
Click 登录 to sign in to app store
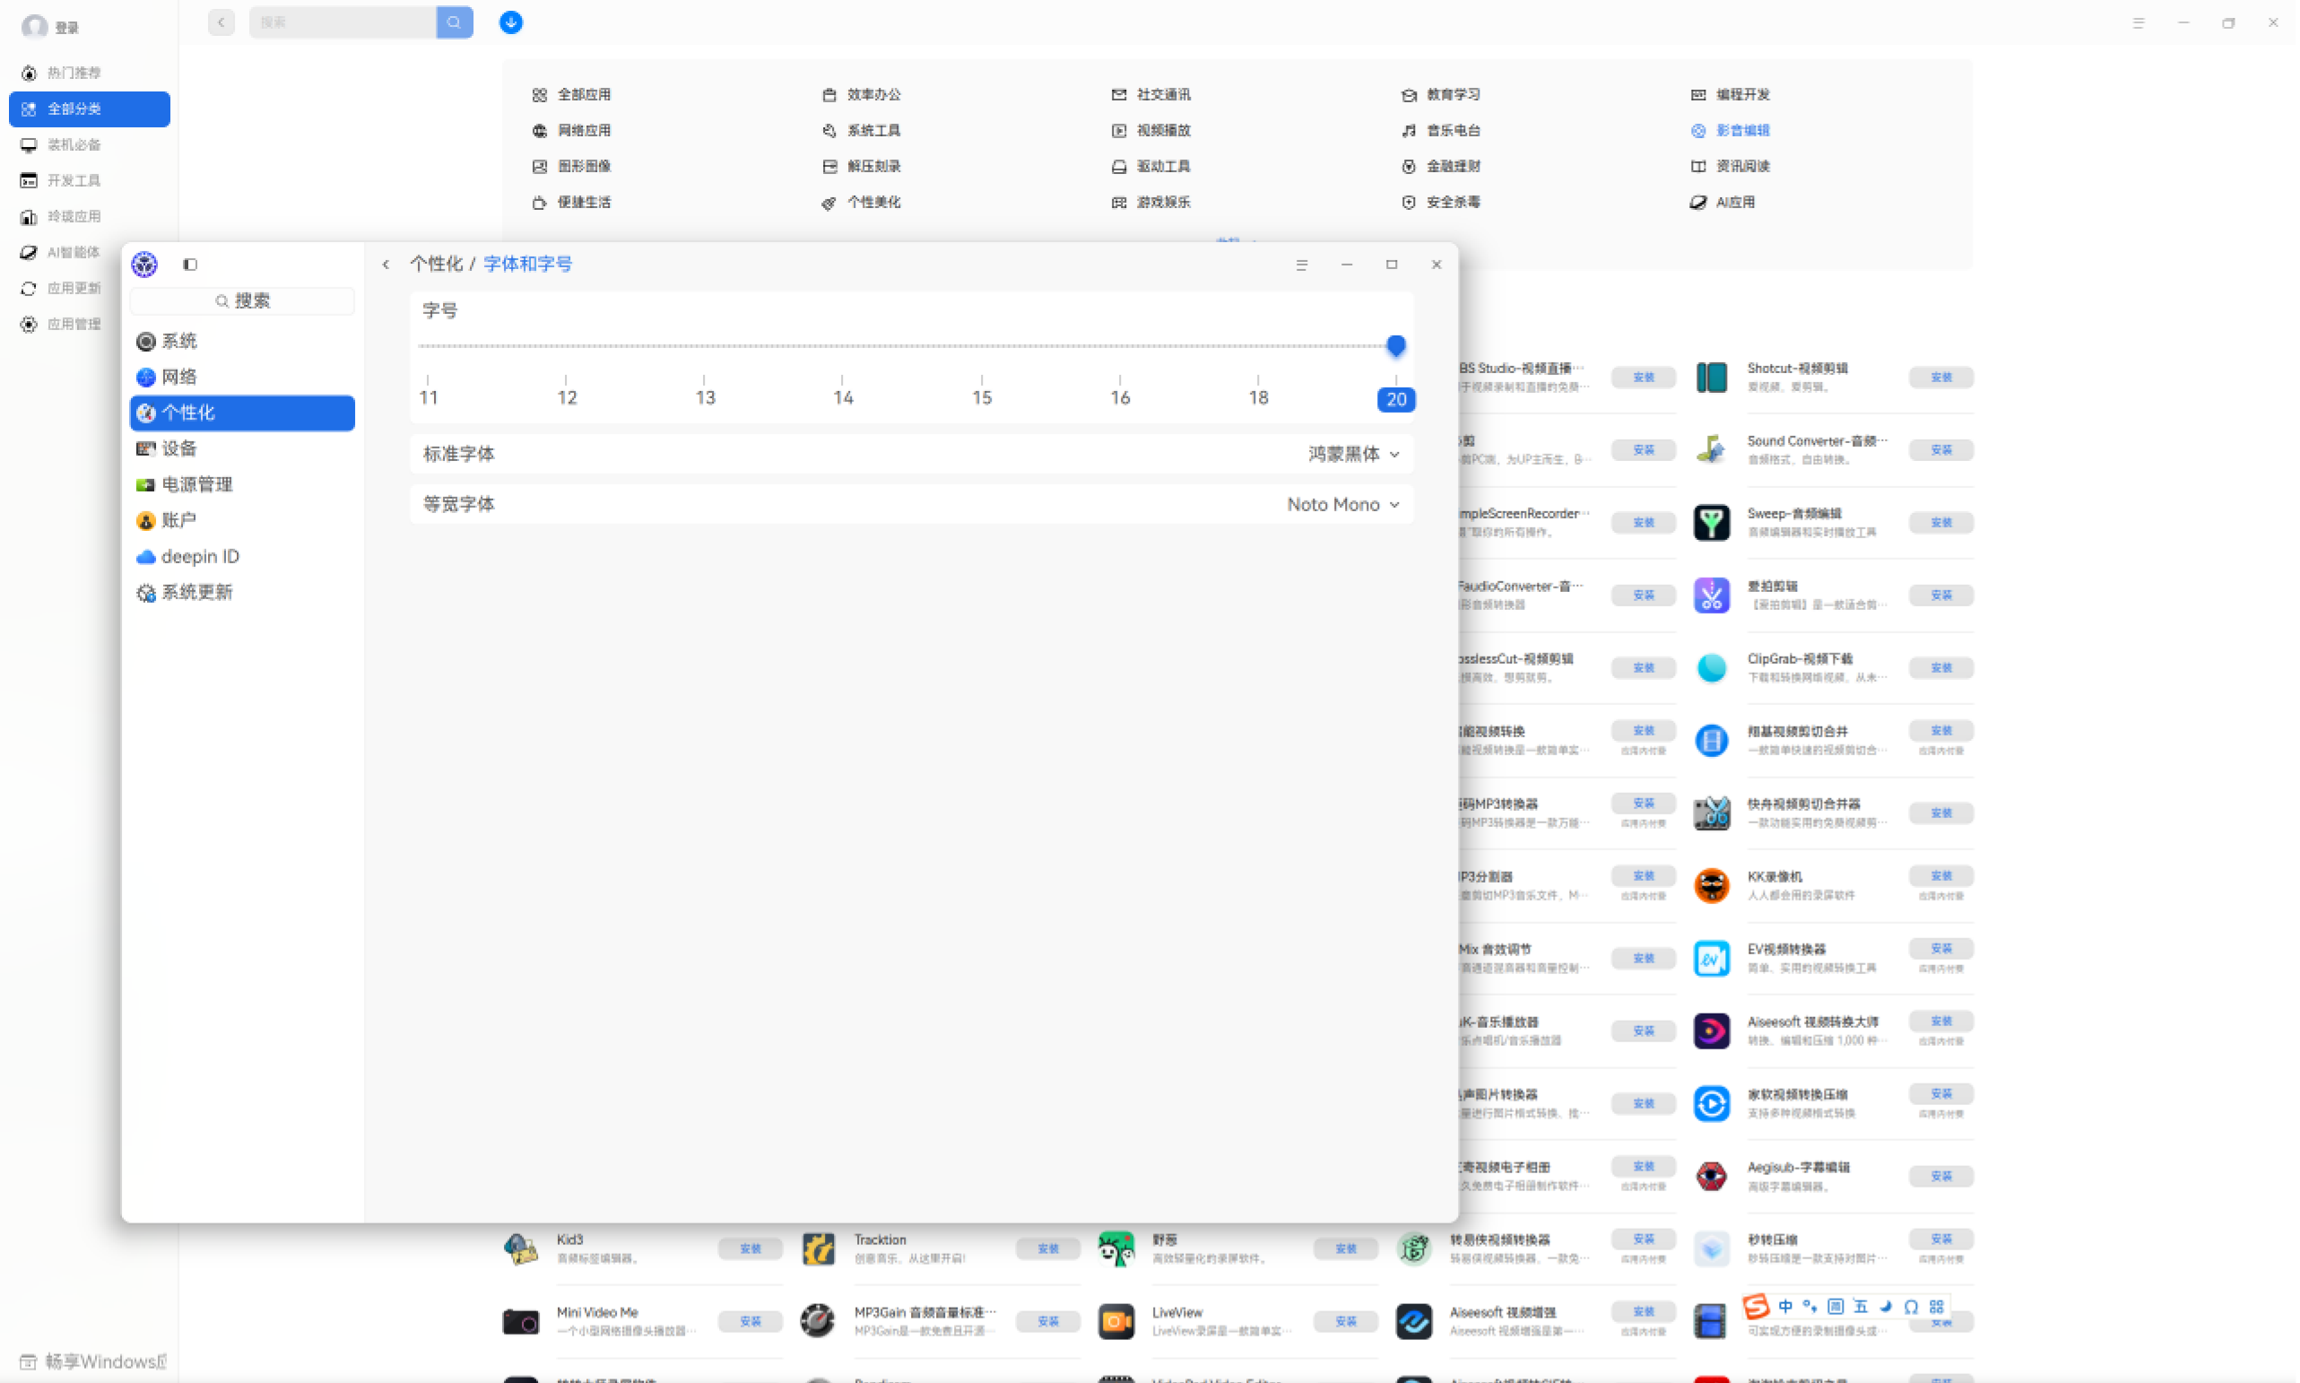[x=67, y=27]
